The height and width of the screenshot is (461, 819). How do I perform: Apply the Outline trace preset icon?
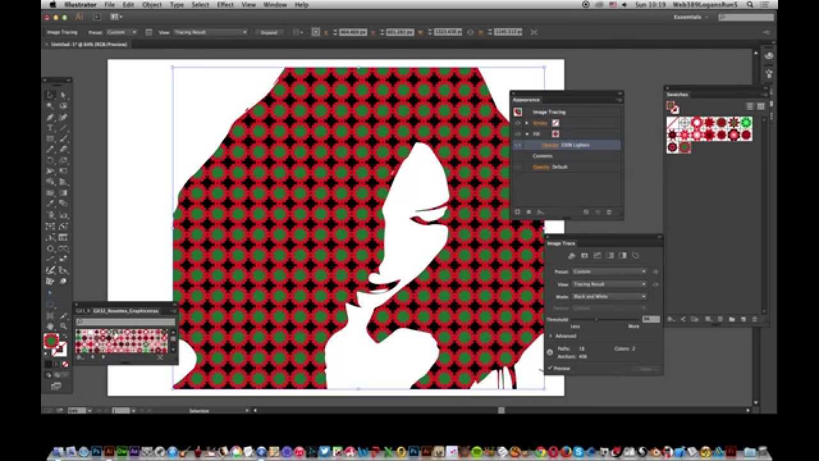[635, 255]
